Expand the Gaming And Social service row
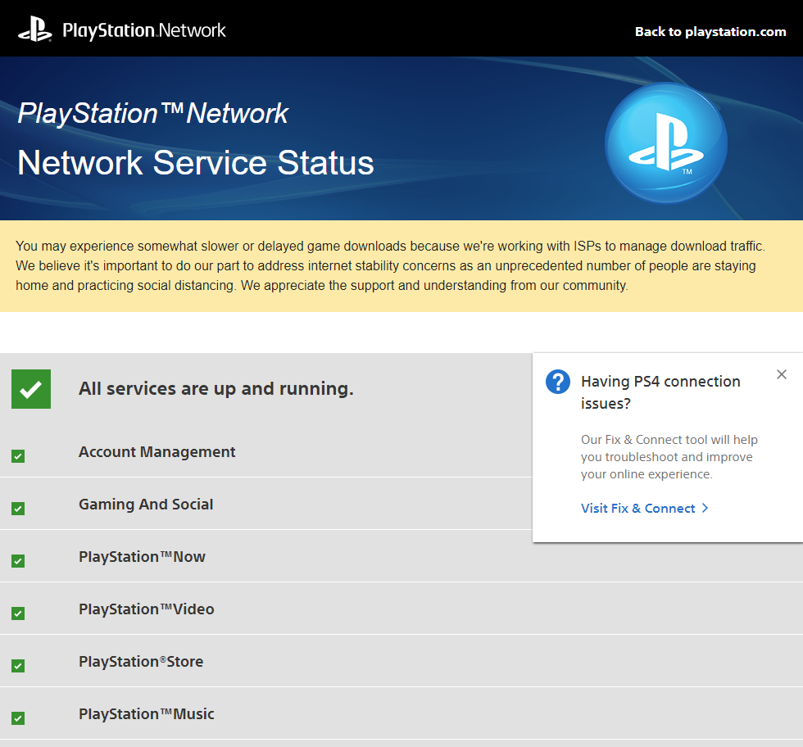Viewport: 803px width, 747px height. pyautogui.click(x=146, y=505)
